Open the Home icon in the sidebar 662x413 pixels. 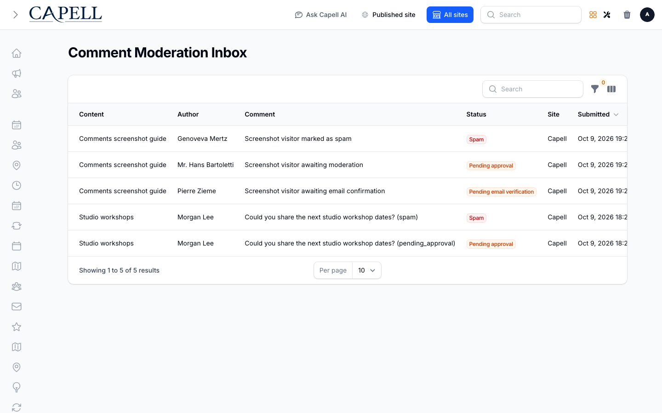pyautogui.click(x=17, y=53)
